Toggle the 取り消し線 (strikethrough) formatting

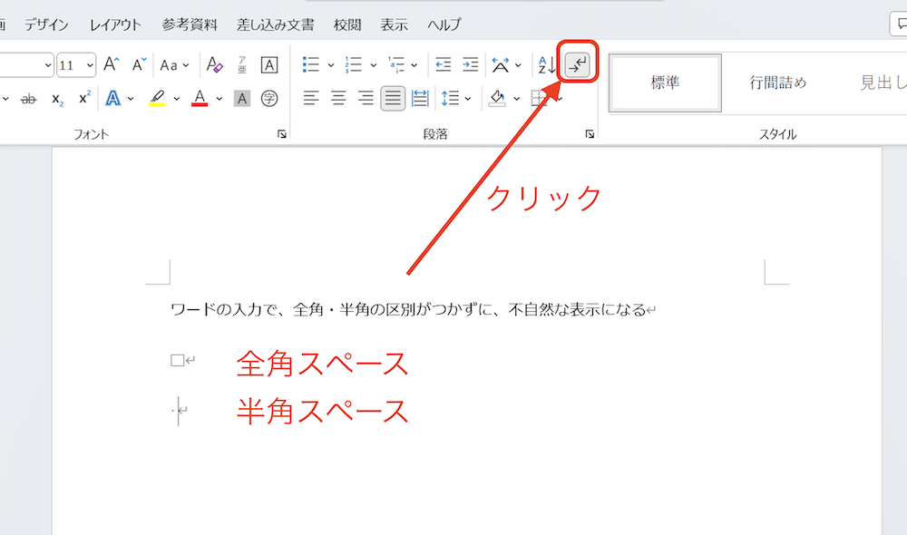pyautogui.click(x=27, y=98)
